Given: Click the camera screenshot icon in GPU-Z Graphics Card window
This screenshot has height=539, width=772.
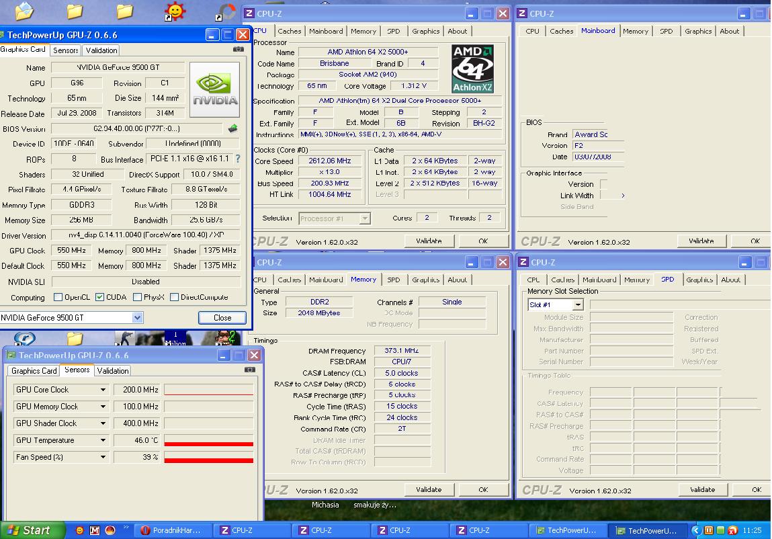Looking at the screenshot, I should tap(239, 49).
